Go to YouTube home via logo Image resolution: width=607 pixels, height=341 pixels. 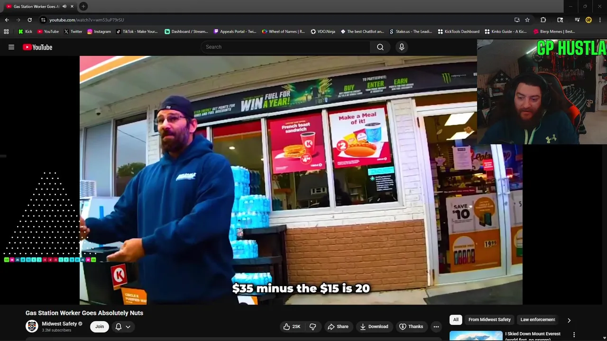click(37, 47)
